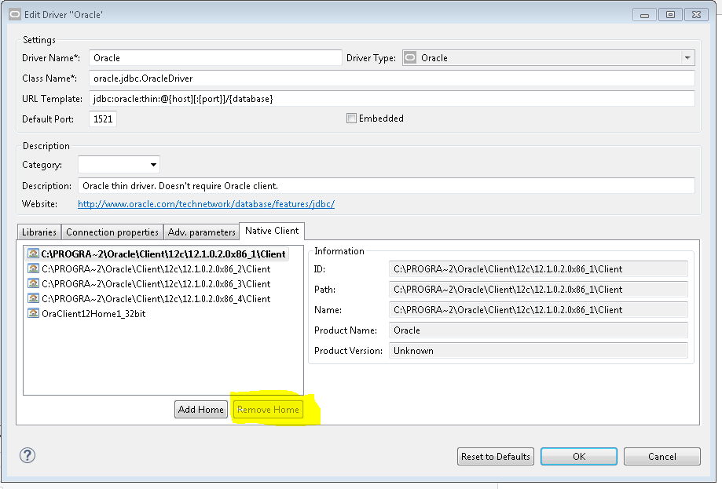Select the 12.1.0.2.0x86_4\Client list entry
The image size is (722, 489).
tap(149, 298)
